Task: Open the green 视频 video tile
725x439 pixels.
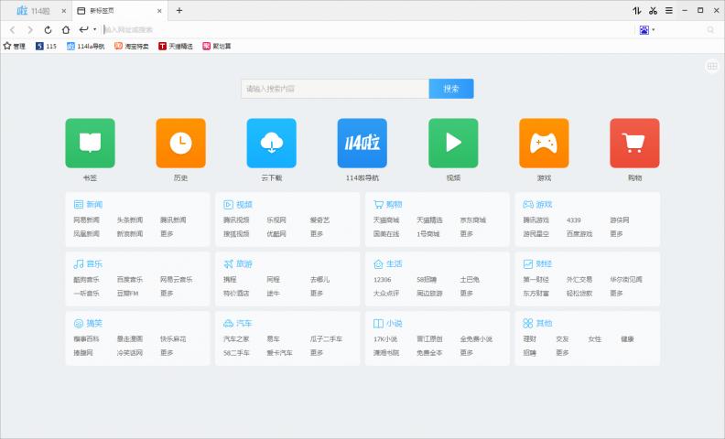Action: [453, 144]
